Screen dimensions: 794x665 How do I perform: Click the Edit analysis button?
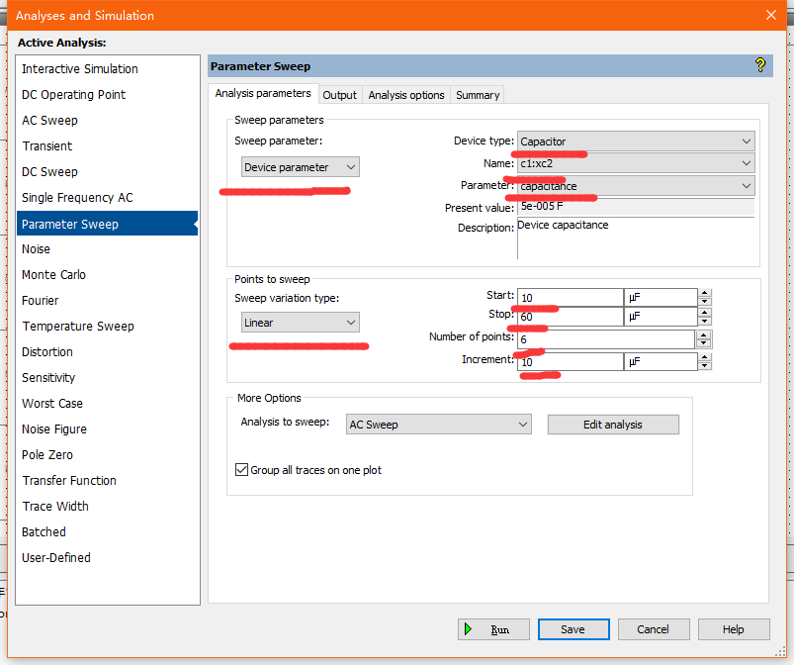click(613, 425)
